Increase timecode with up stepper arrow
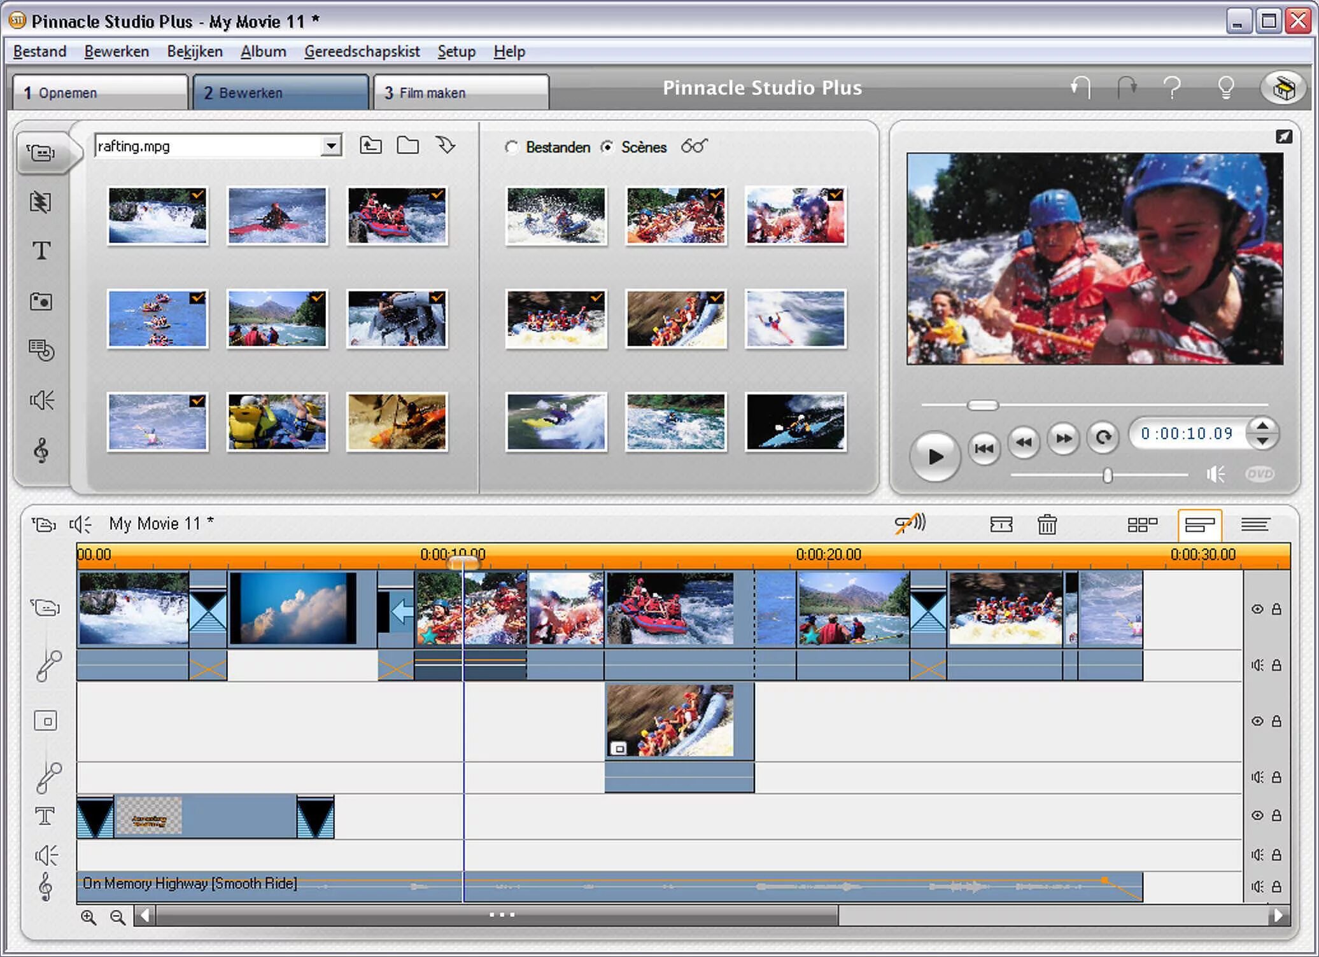Screen dimensions: 1319x957 [1263, 426]
